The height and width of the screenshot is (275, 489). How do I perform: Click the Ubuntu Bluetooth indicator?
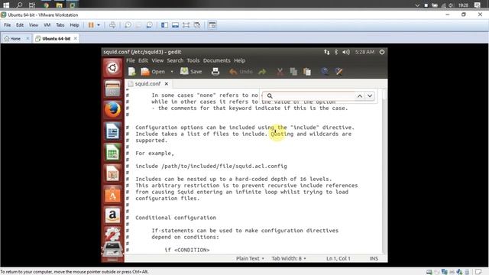(336, 52)
